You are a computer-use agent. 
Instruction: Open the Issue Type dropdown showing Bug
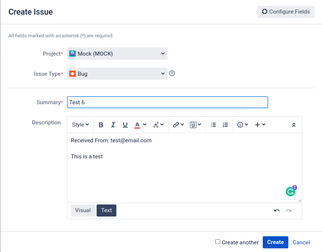[117, 74]
